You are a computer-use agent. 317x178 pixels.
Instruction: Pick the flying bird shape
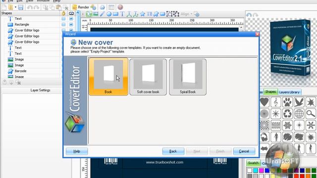[299, 102]
